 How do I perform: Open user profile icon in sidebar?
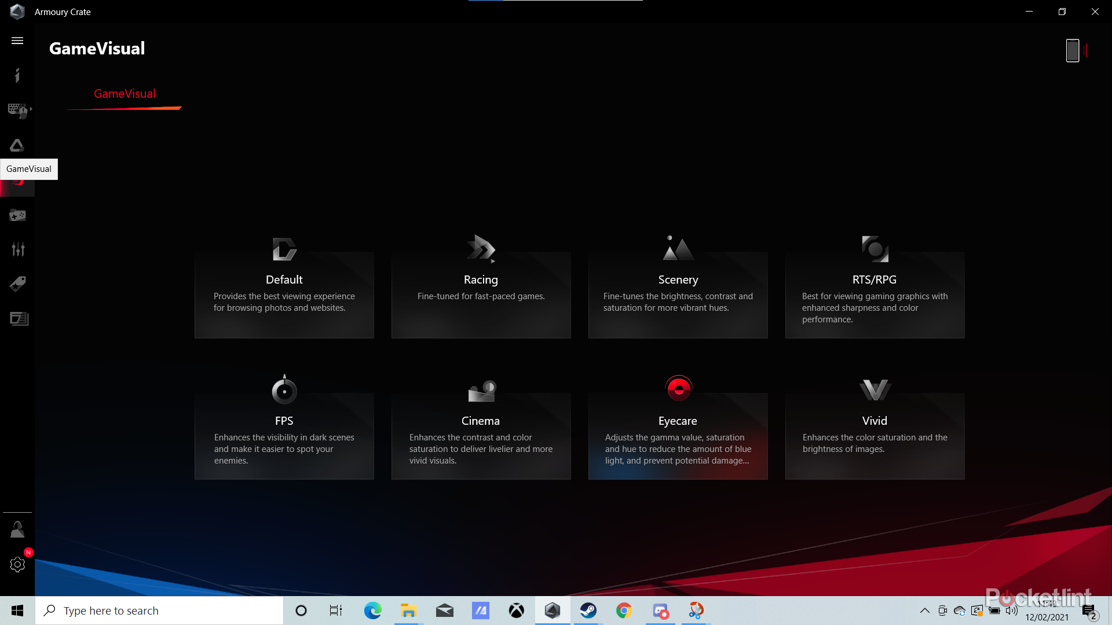(17, 529)
